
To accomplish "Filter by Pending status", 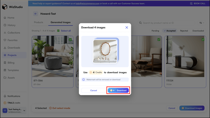I will click(155, 31).
